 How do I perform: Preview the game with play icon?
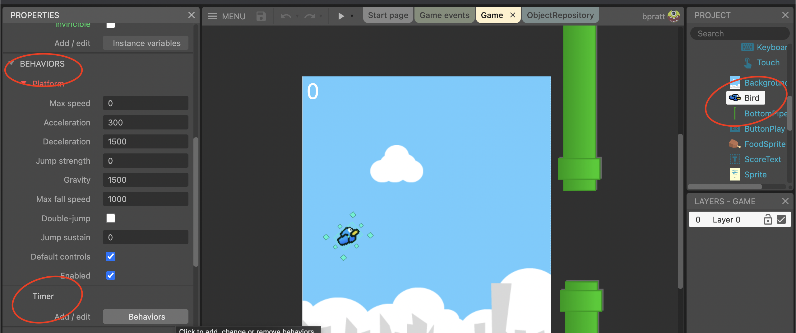tap(341, 16)
